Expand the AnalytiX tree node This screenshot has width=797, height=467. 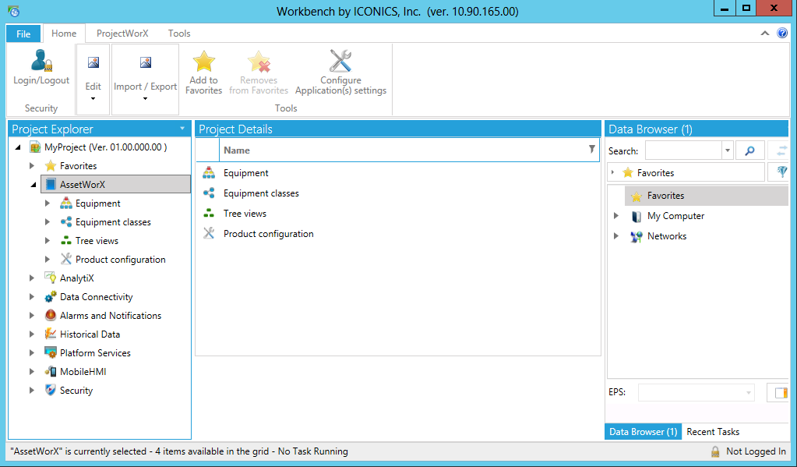point(32,278)
